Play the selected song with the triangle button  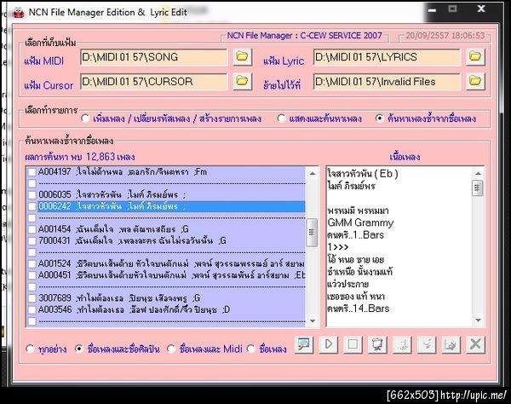coord(329,344)
